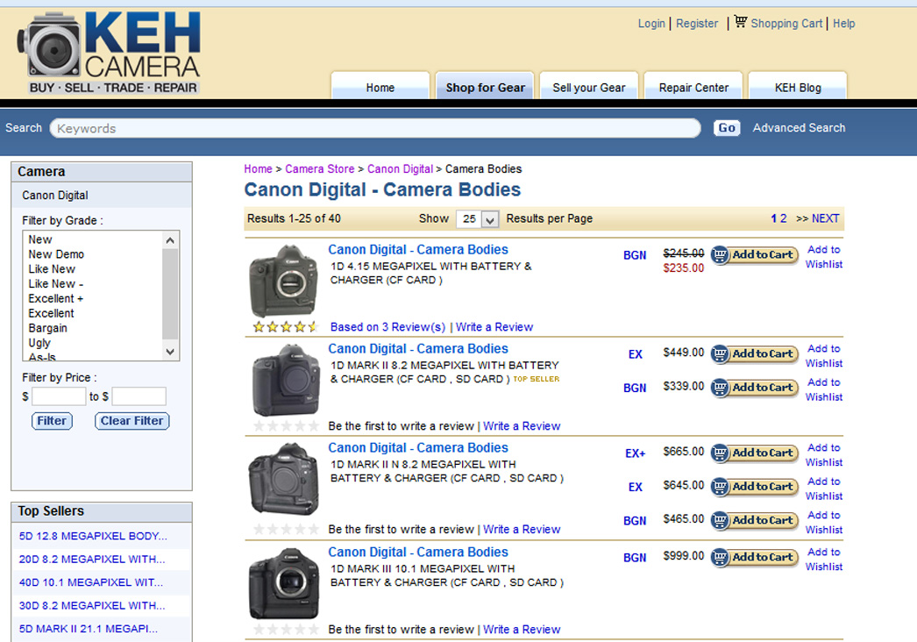The height and width of the screenshot is (642, 917).
Task: Focus the Keywords search field
Action: [x=375, y=129]
